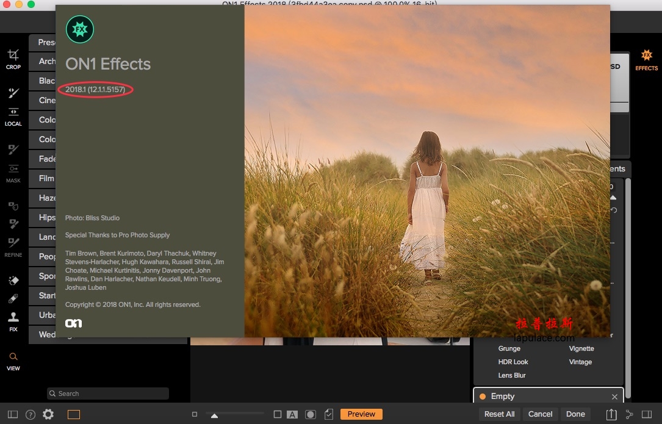Click the version text 2018.1 (12.1.1.5157)
Viewport: 662px width, 424px height.
coord(95,90)
